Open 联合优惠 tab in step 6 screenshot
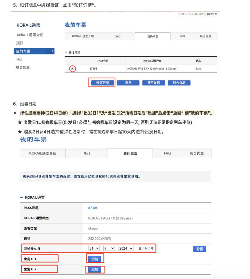The height and width of the screenshot is (279, 250). (197, 153)
